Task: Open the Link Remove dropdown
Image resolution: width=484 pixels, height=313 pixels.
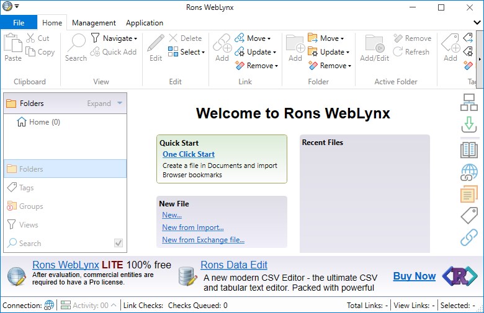Action: tap(256, 65)
